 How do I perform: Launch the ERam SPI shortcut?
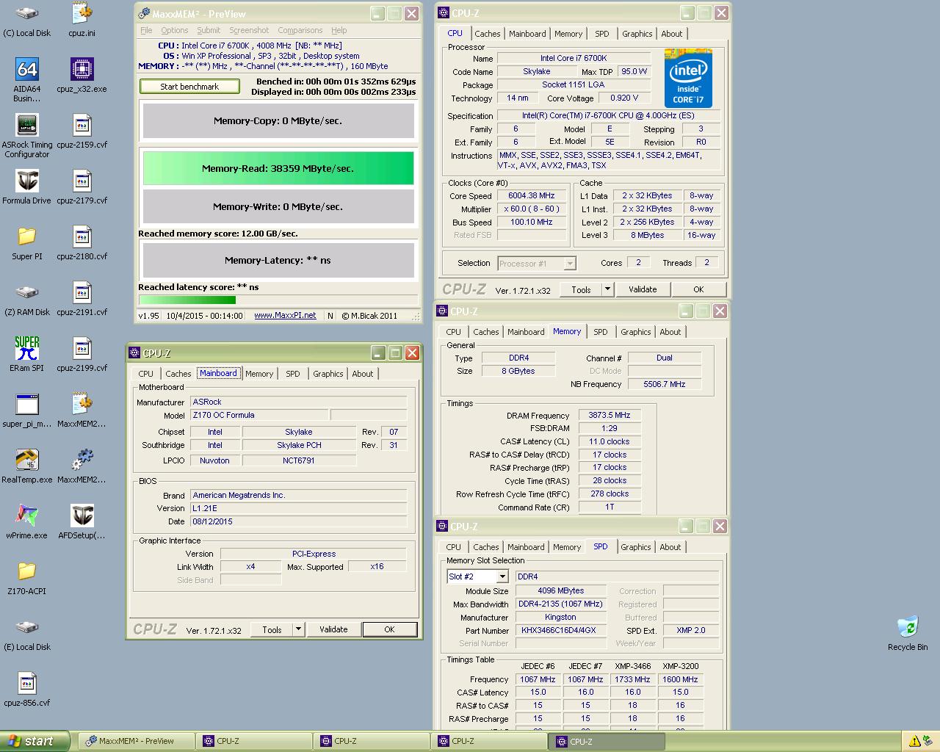27,355
